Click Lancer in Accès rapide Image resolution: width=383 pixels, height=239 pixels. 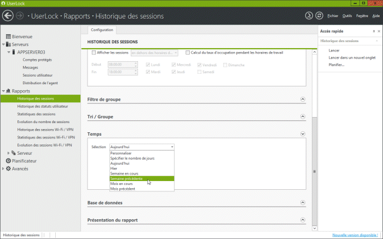[x=334, y=50]
